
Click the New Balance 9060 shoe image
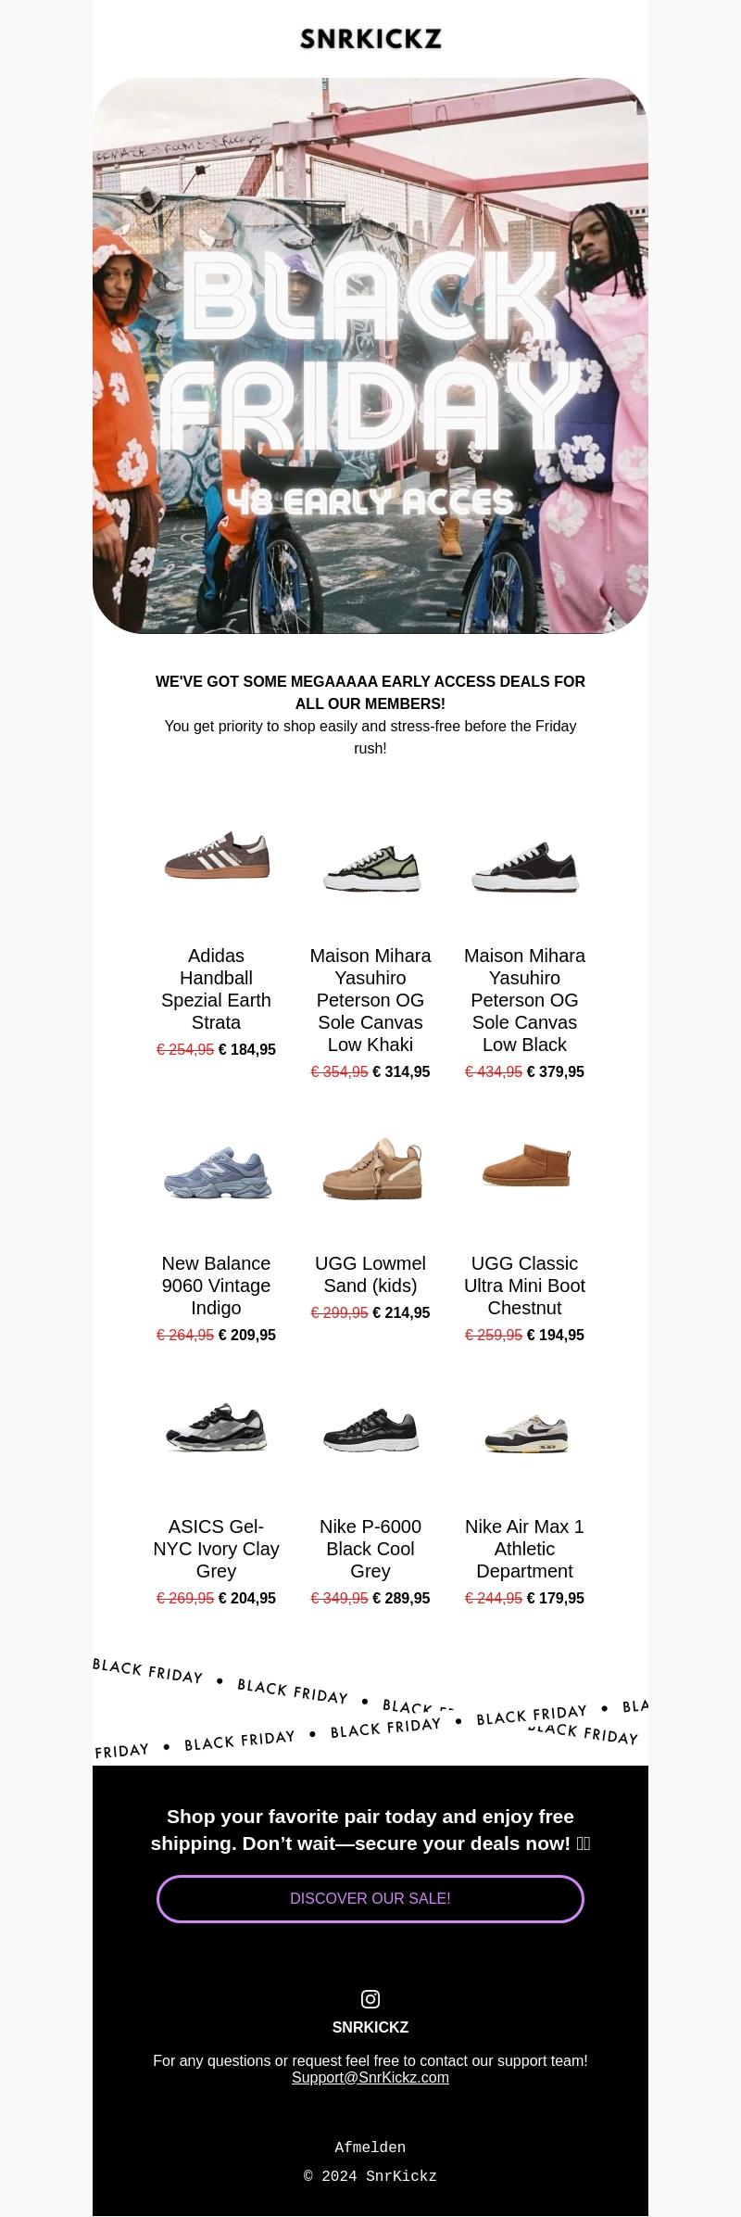pos(217,1172)
